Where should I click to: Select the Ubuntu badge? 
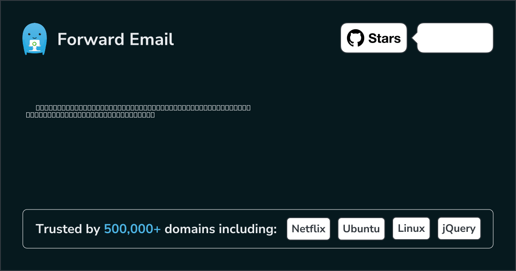[x=361, y=228]
